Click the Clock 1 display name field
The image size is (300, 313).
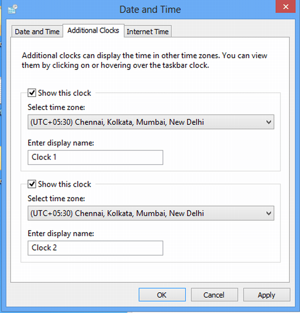pyautogui.click(x=95, y=157)
